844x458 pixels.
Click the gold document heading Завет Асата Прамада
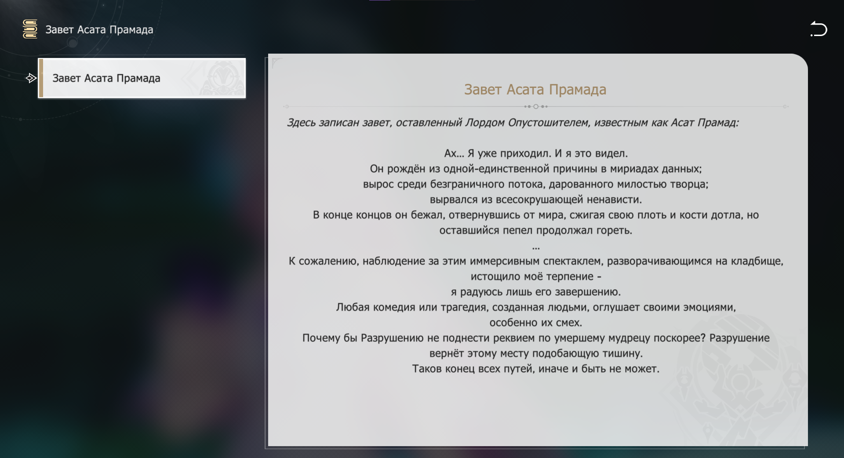[x=535, y=90]
